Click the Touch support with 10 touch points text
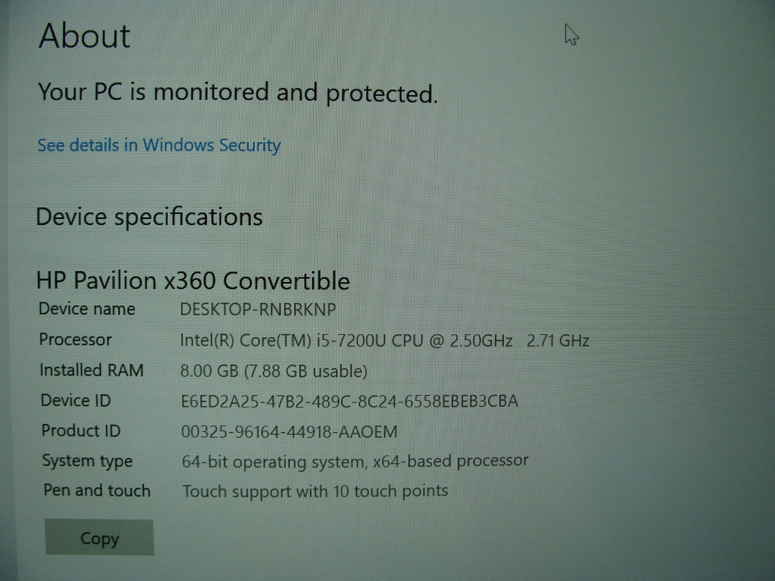The image size is (775, 581). [315, 491]
